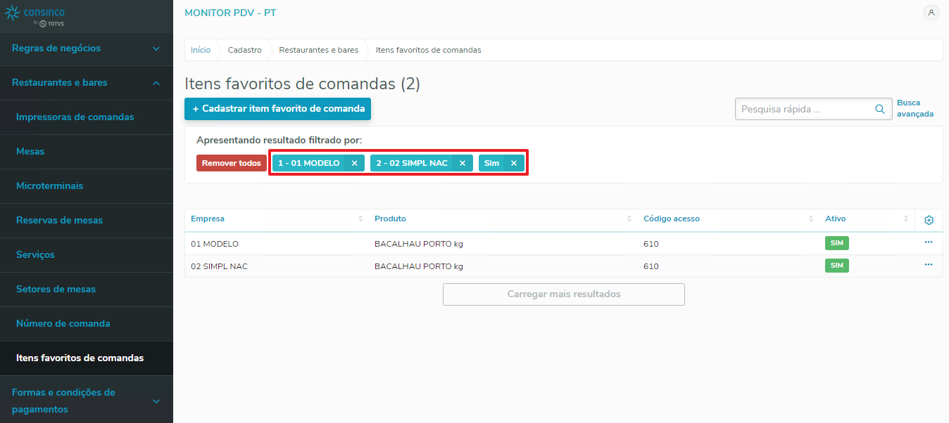
Task: Click SIM badge in 02 SIMPL NAC row
Action: [x=837, y=266]
